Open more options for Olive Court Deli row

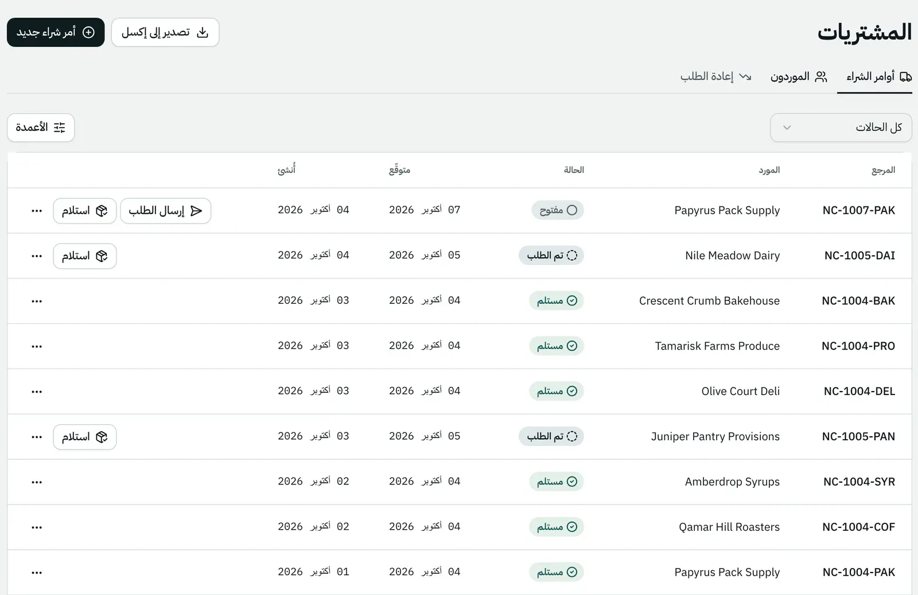(x=37, y=392)
